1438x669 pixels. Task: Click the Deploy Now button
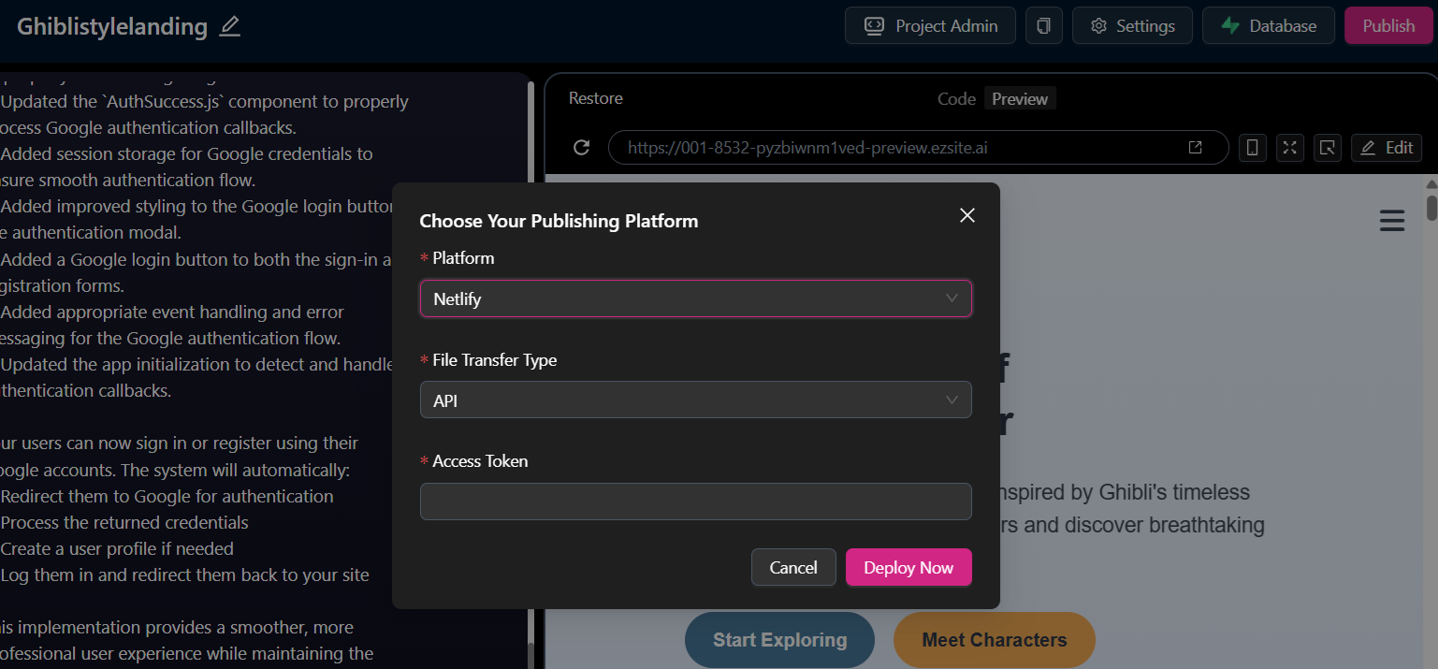point(908,568)
